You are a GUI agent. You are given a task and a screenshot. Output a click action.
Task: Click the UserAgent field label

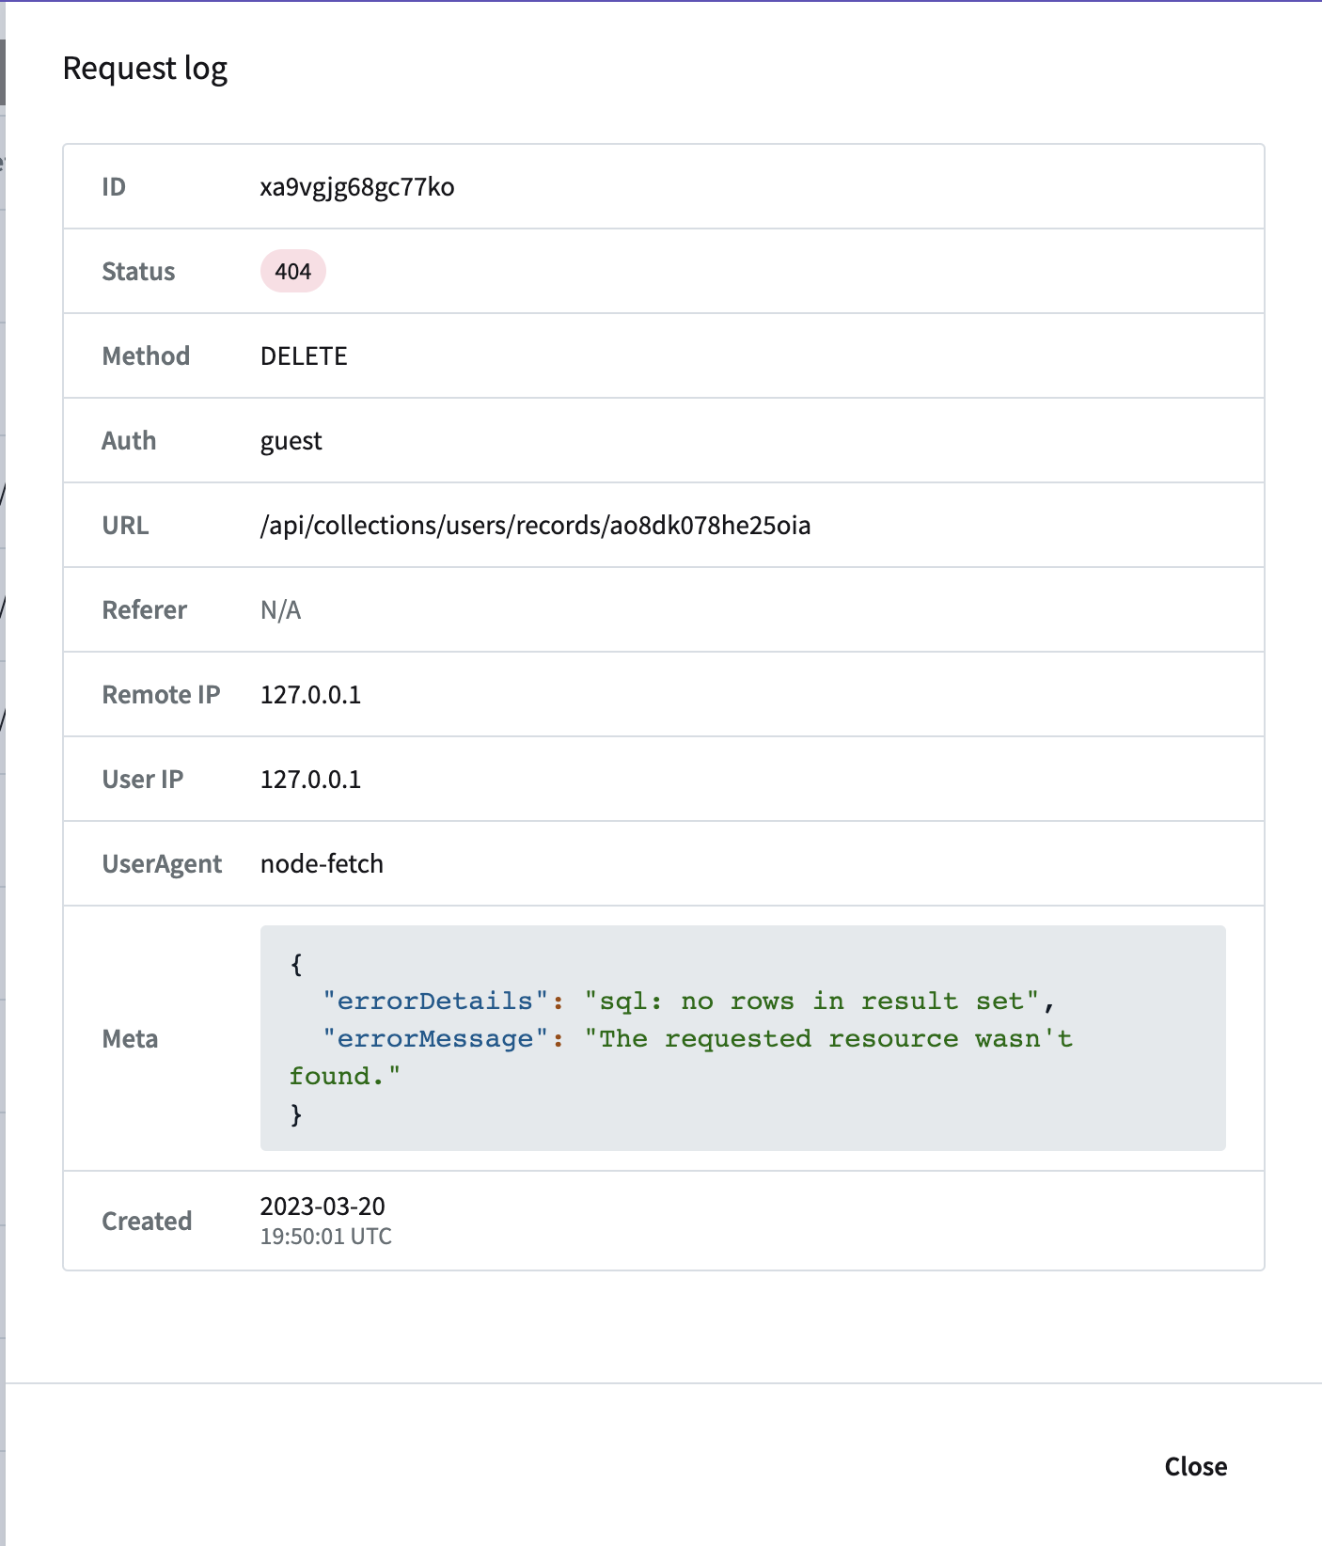[162, 863]
